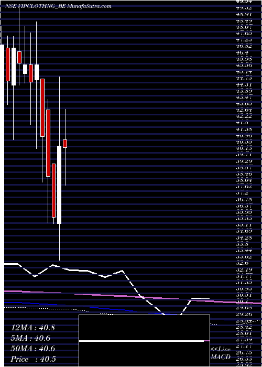Click the 34.69 price axis label
Viewport: 262px width, 367px height.
click(x=244, y=231)
